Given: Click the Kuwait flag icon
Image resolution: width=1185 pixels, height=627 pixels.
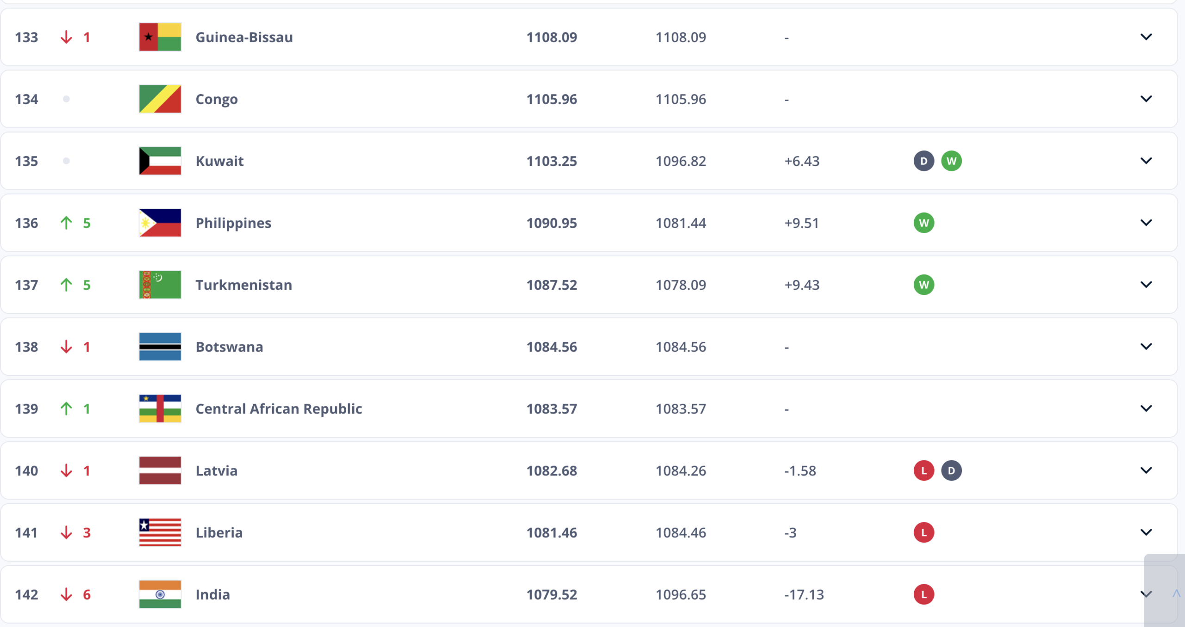Looking at the screenshot, I should pyautogui.click(x=160, y=161).
